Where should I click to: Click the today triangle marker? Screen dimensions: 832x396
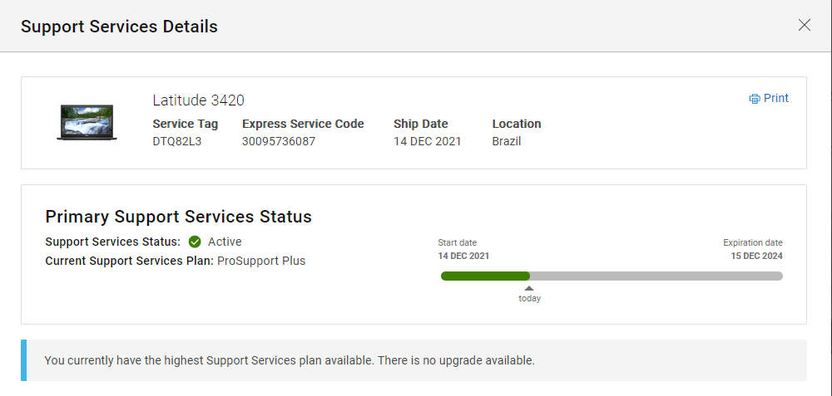pyautogui.click(x=529, y=288)
